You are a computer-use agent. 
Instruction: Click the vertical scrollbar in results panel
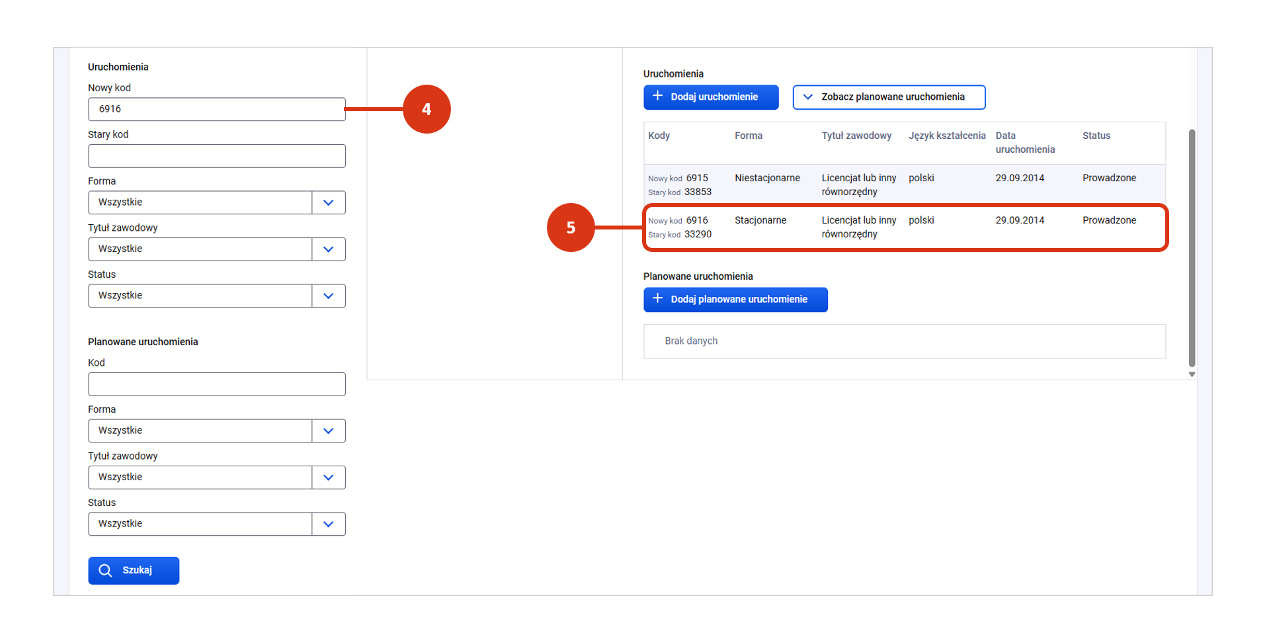[1192, 248]
